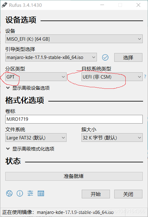Open the log viewer icon
The image size is (148, 217).
point(41,193)
